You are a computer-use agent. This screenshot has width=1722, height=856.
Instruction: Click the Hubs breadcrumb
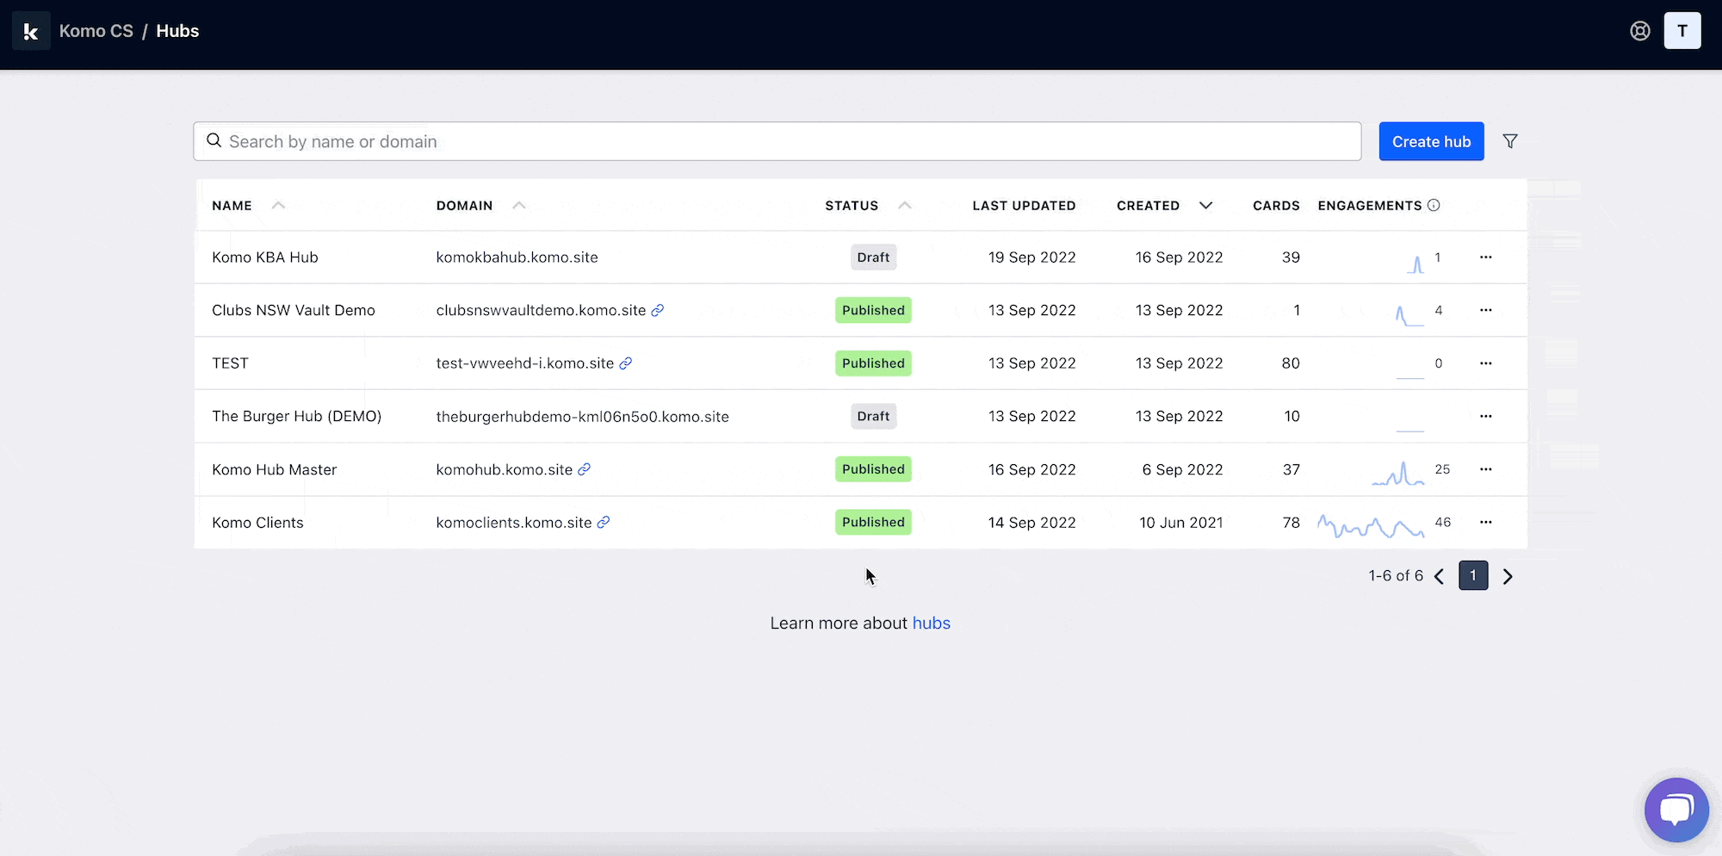point(177,31)
